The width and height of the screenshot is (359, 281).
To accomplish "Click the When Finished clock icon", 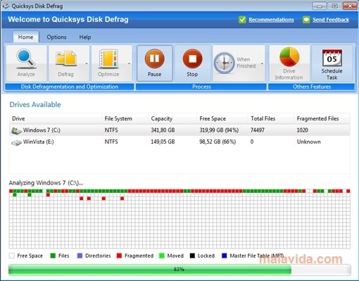I will click(224, 63).
